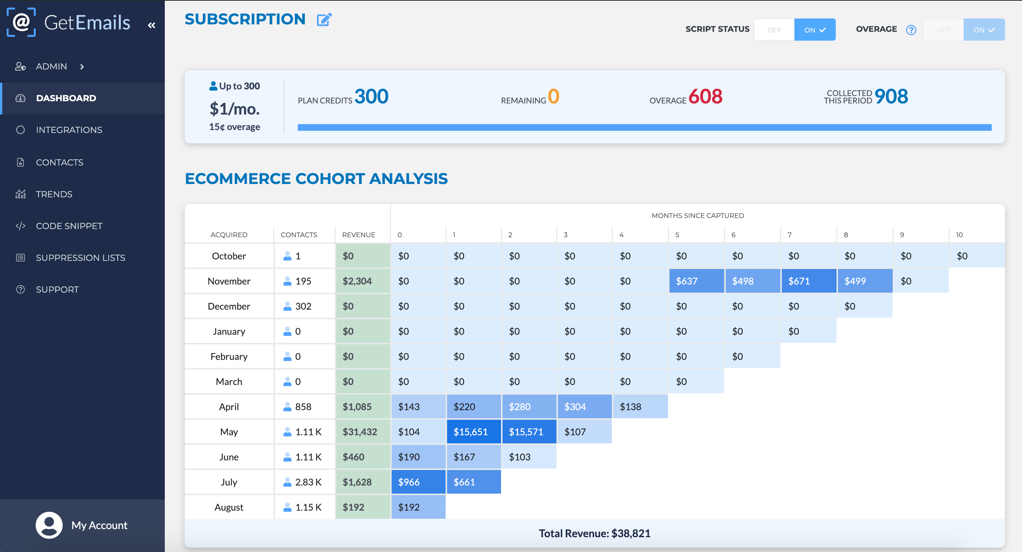Screen dimensions: 1022x552
Task: Select the Dashboard menu entry
Action: [x=66, y=98]
